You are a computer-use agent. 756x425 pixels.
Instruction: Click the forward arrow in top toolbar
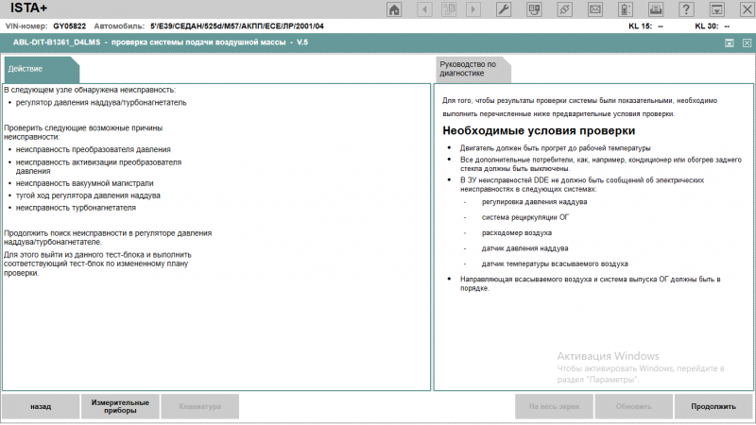(x=473, y=9)
